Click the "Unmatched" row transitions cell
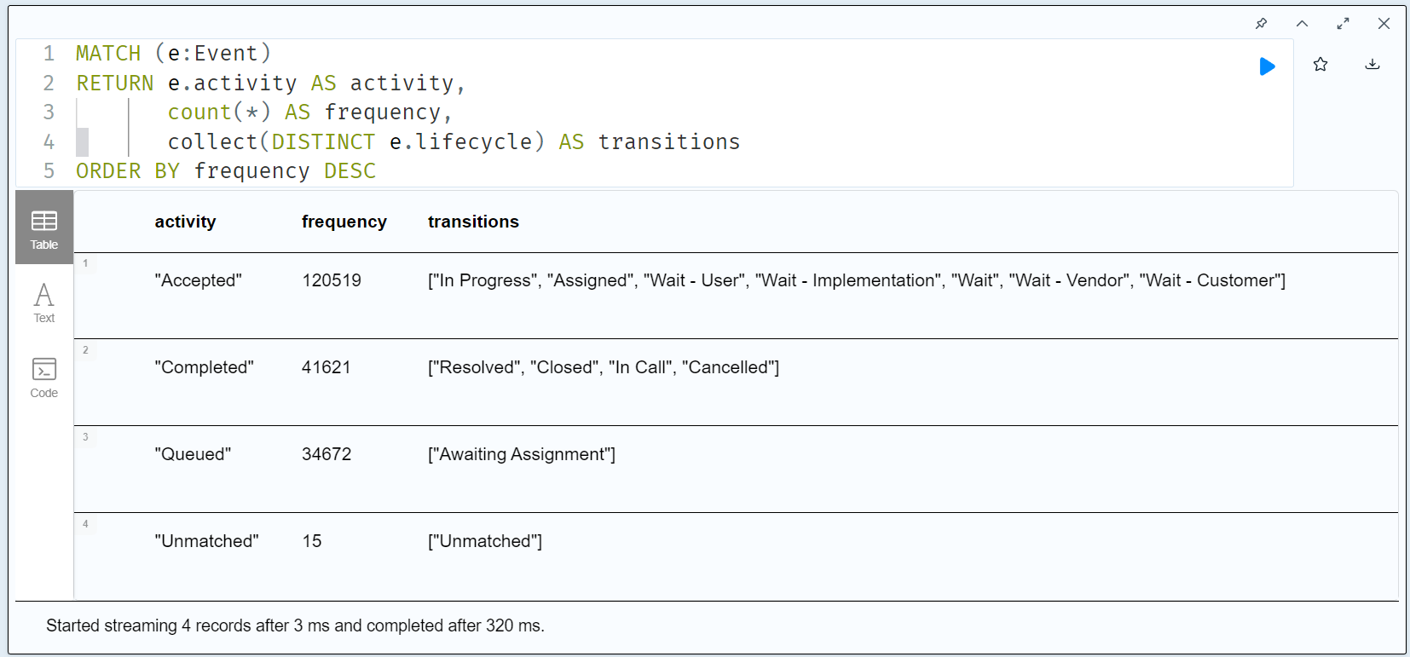Viewport: 1410px width, 657px height. (x=485, y=541)
